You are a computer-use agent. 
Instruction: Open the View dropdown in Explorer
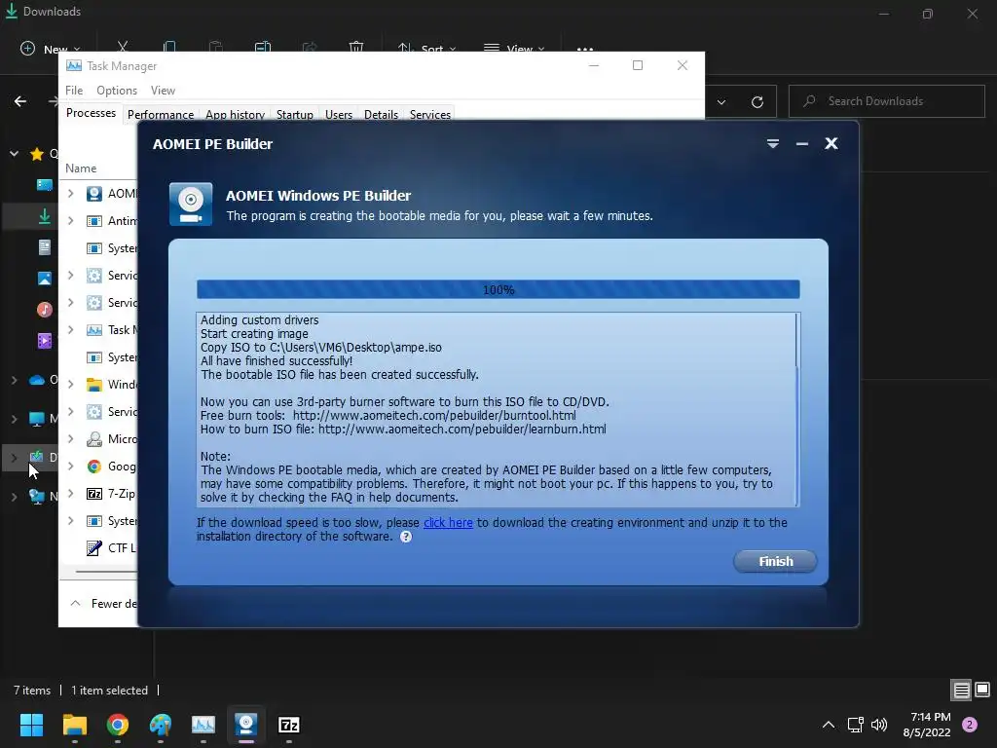click(514, 49)
